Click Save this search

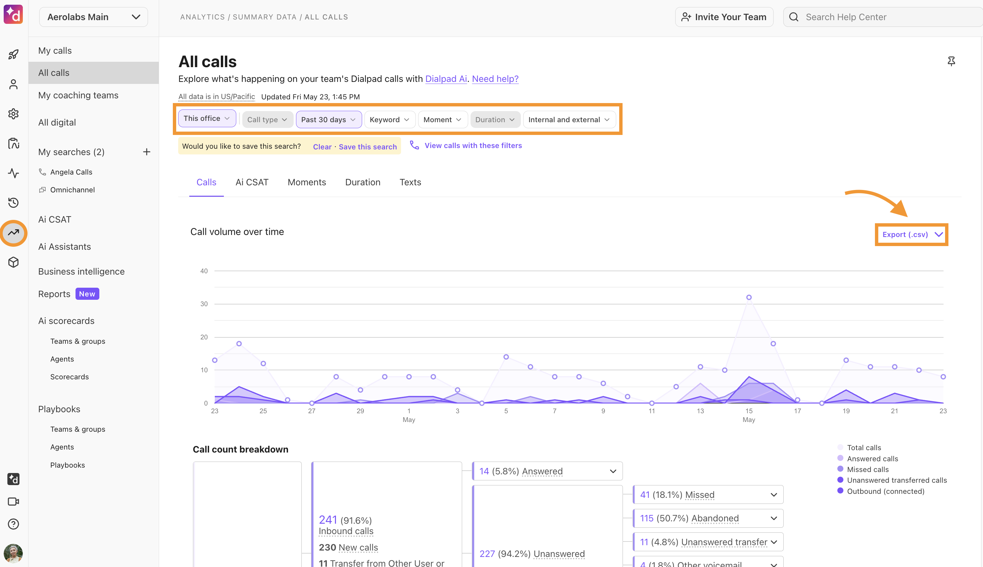pos(367,147)
